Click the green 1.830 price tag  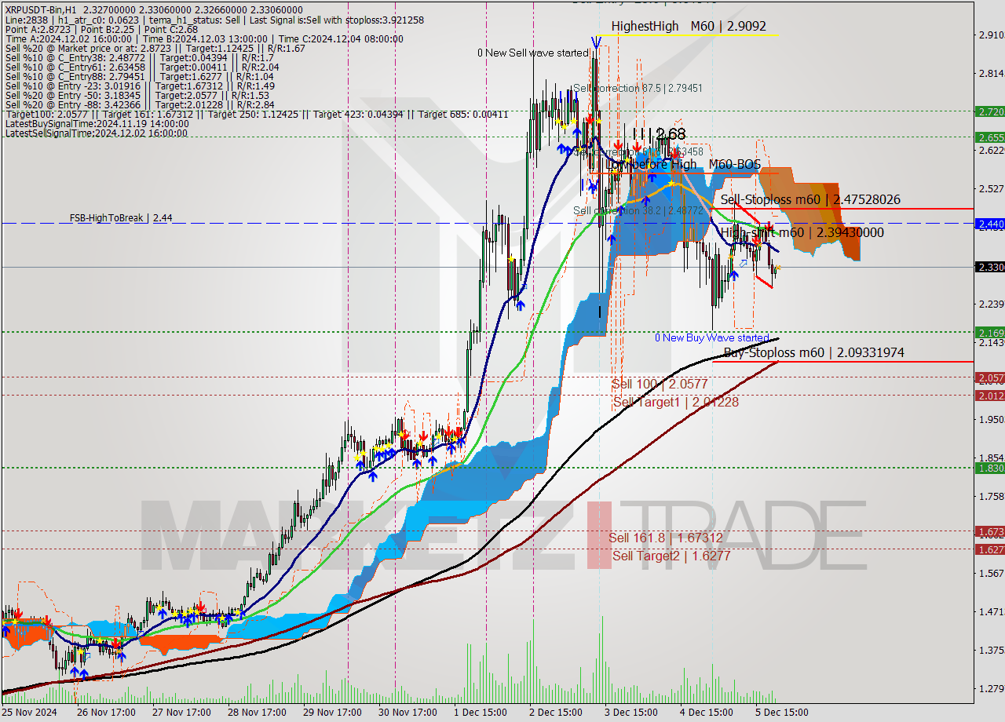coord(989,468)
